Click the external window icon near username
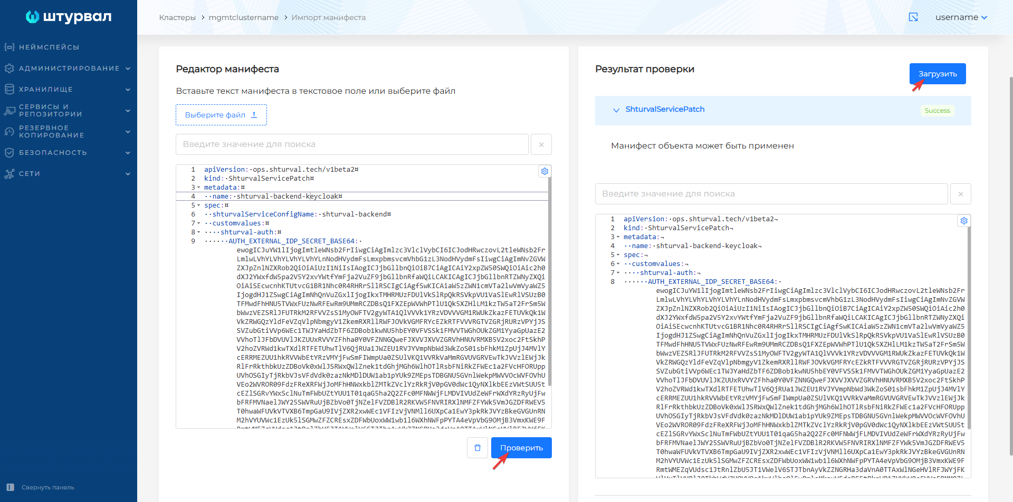 tap(913, 17)
